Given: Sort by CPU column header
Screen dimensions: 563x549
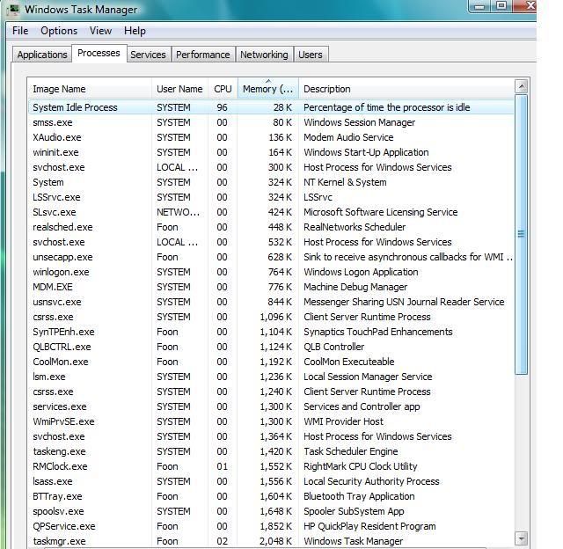Looking at the screenshot, I should [223, 89].
